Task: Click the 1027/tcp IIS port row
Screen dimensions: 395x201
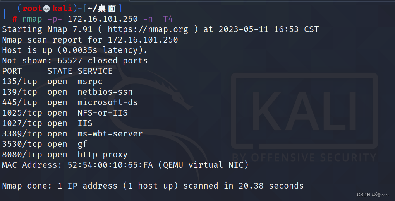Action: (47, 124)
